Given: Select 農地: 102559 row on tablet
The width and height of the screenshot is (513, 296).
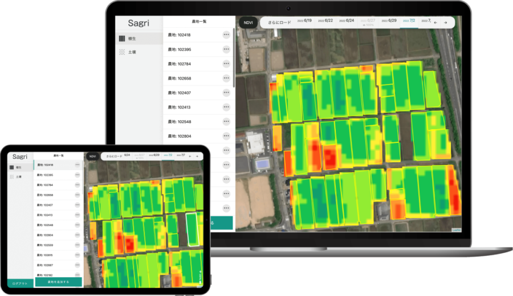Looking at the screenshot, I should (x=58, y=245).
